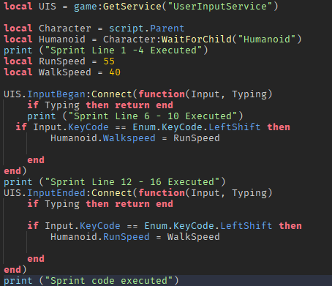Click the final end) of InputEnded

(15, 270)
